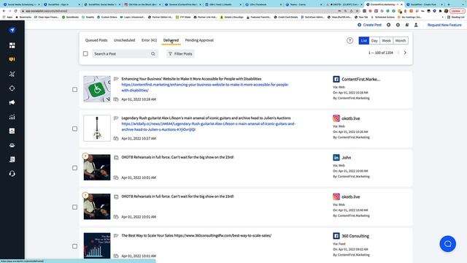The height and width of the screenshot is (263, 467).
Task: Open the content library document icon in the sidebar
Action: coord(12,159)
